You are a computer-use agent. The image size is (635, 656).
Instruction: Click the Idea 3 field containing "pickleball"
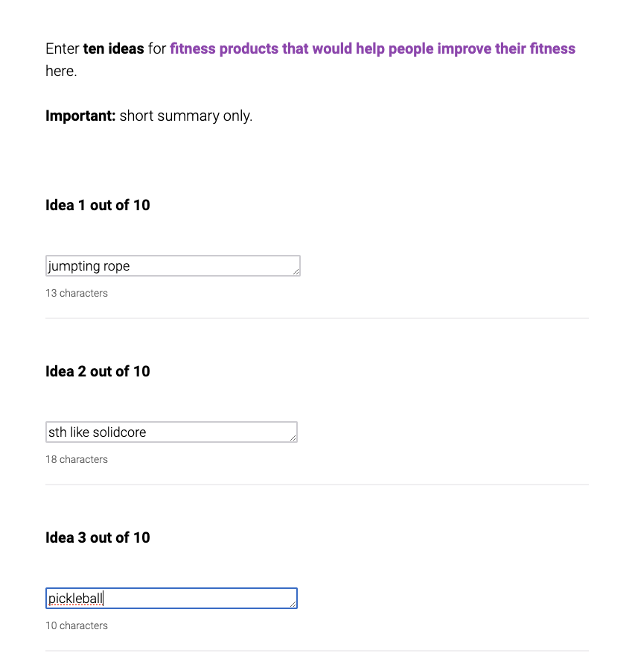[x=170, y=599]
